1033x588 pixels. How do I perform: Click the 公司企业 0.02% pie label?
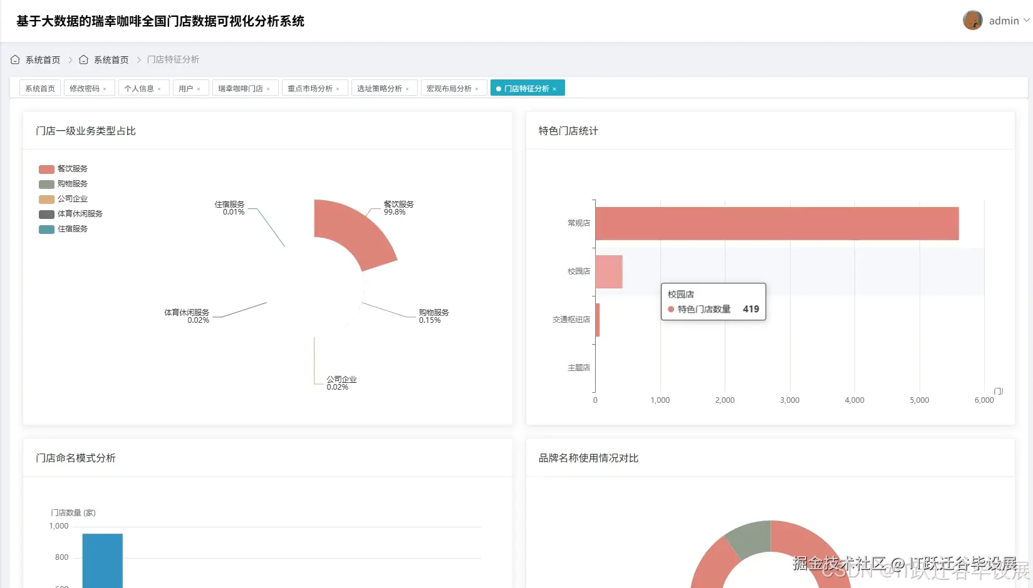pos(341,383)
